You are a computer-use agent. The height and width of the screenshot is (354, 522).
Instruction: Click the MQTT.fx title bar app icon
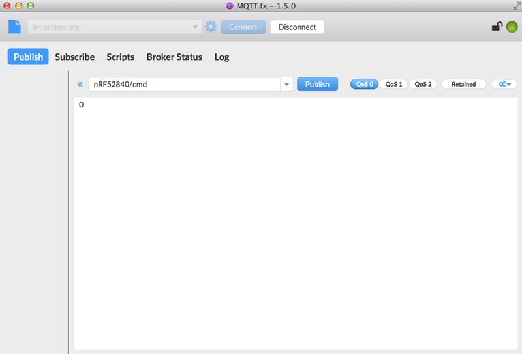pos(229,6)
